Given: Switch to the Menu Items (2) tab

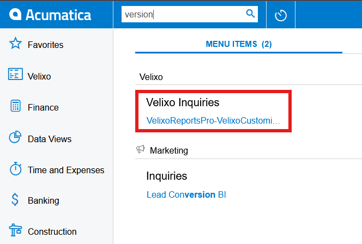Looking at the screenshot, I should [238, 44].
